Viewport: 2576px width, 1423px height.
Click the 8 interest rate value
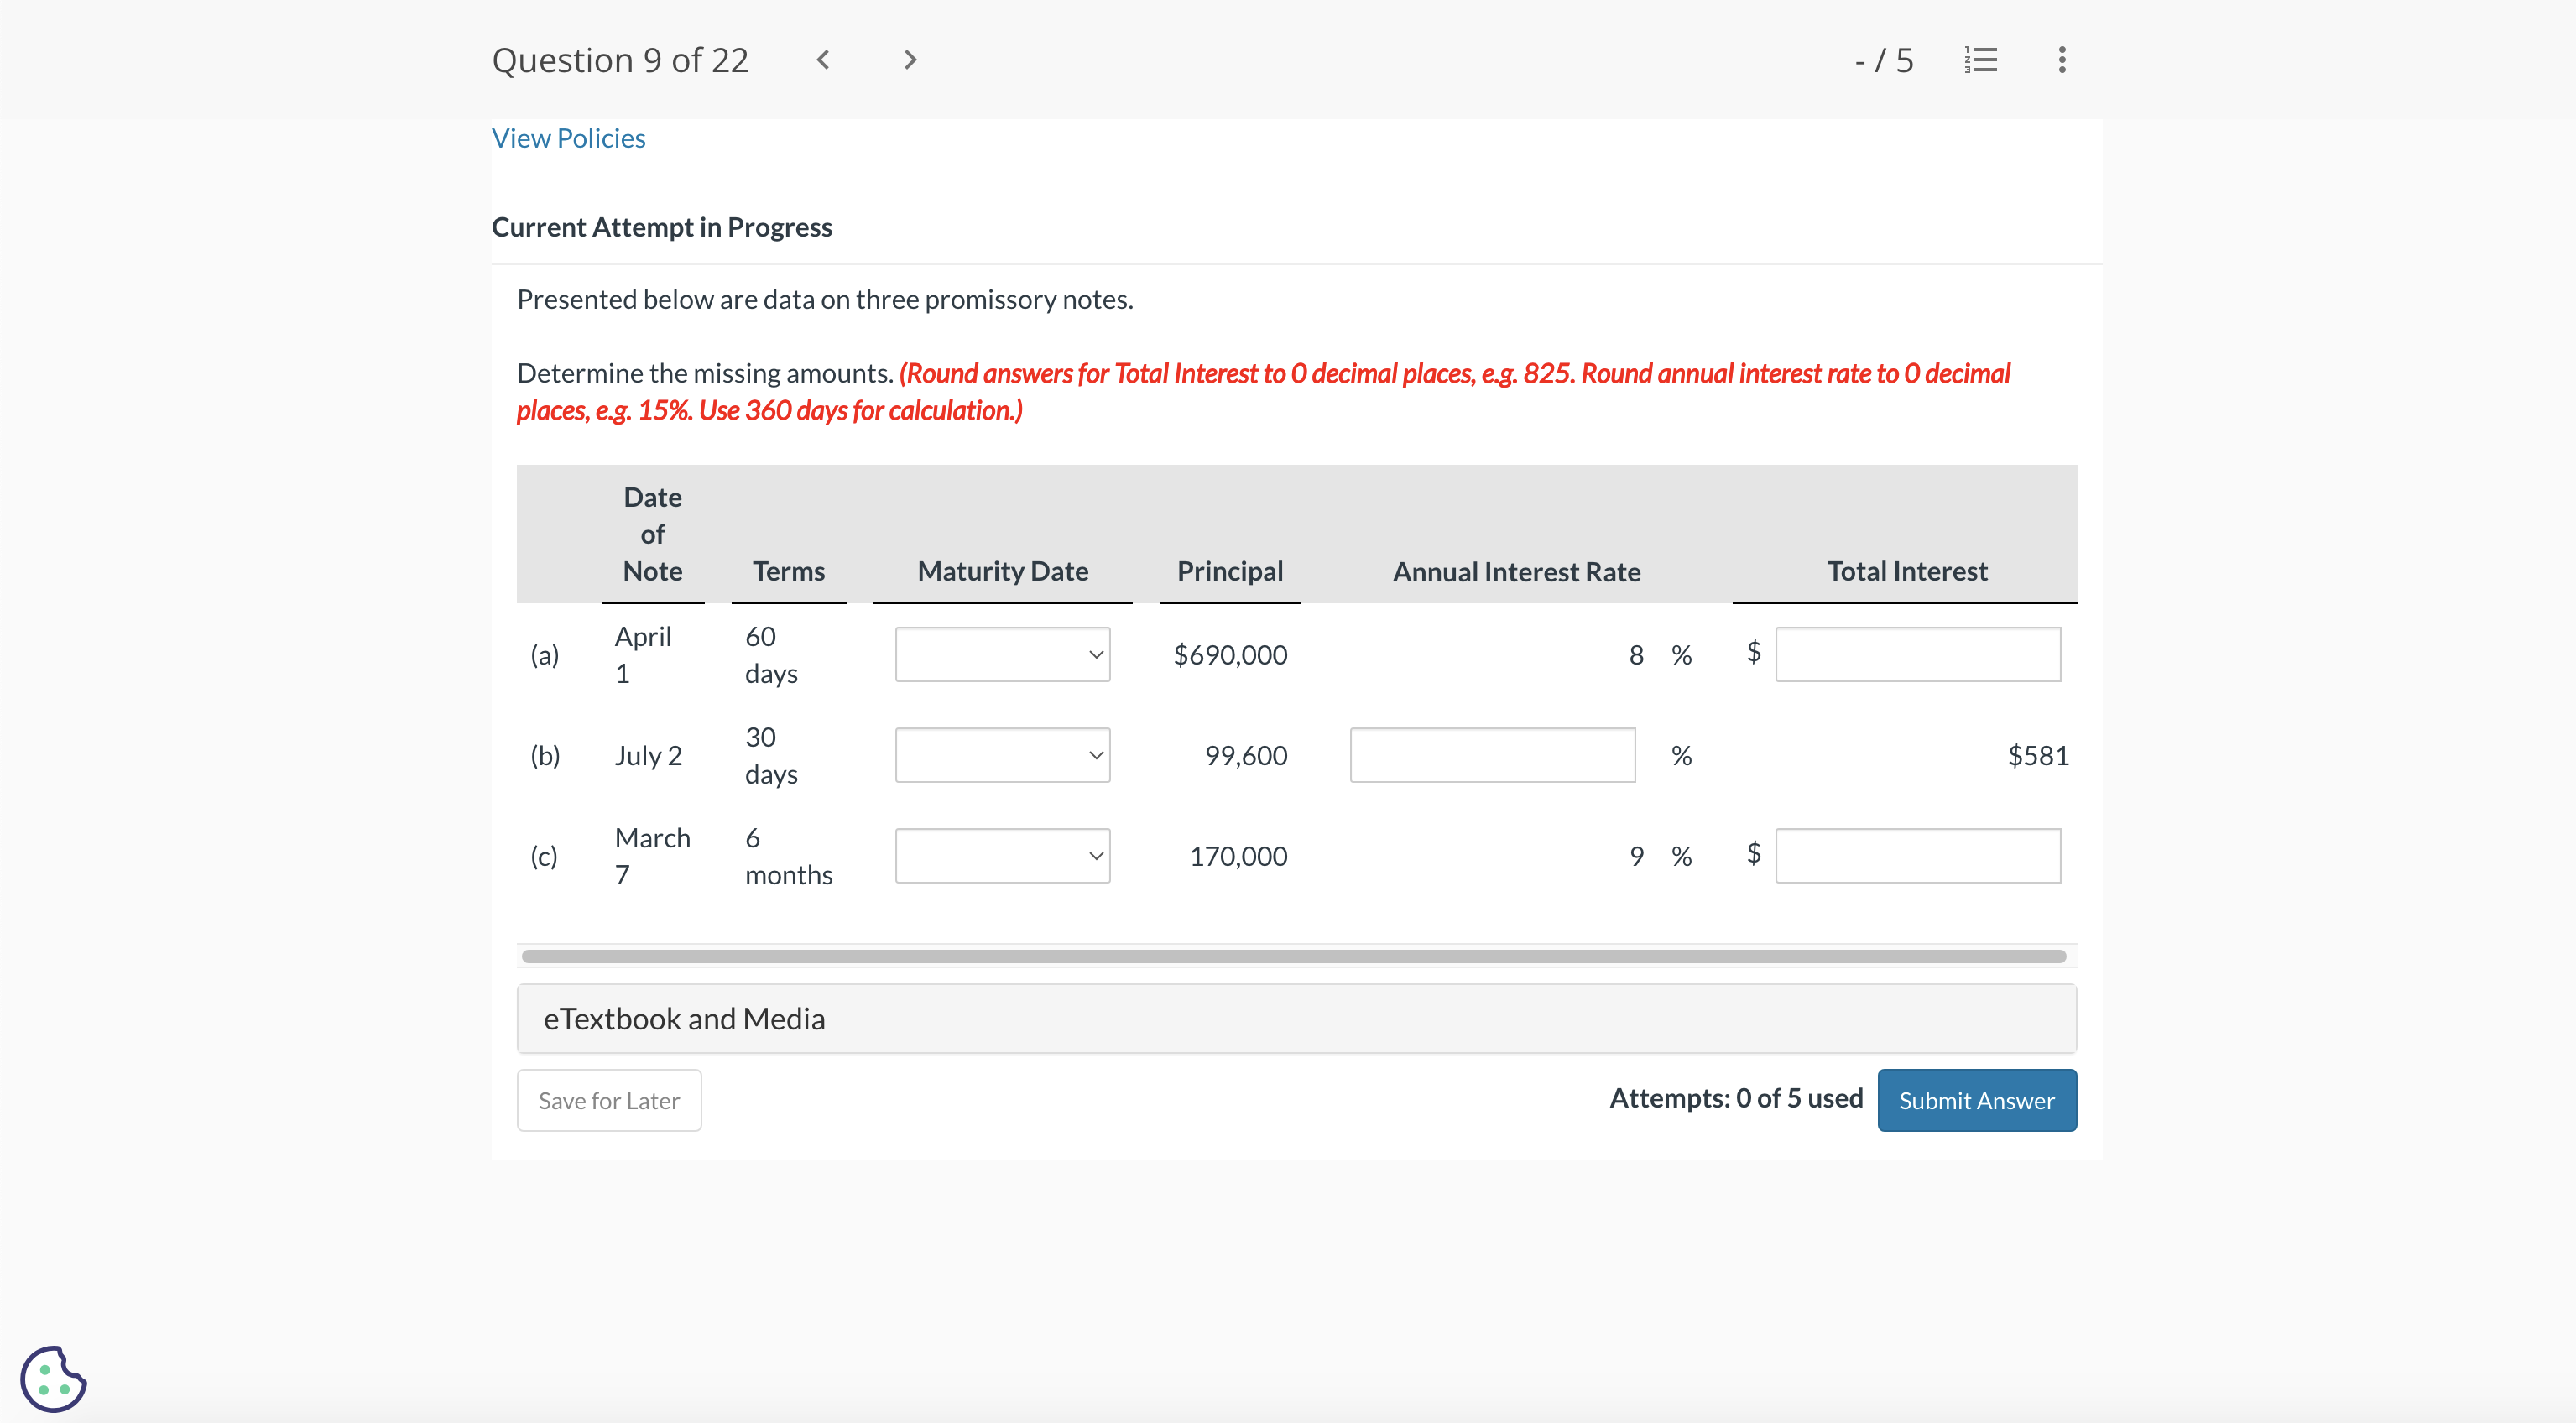(1636, 655)
